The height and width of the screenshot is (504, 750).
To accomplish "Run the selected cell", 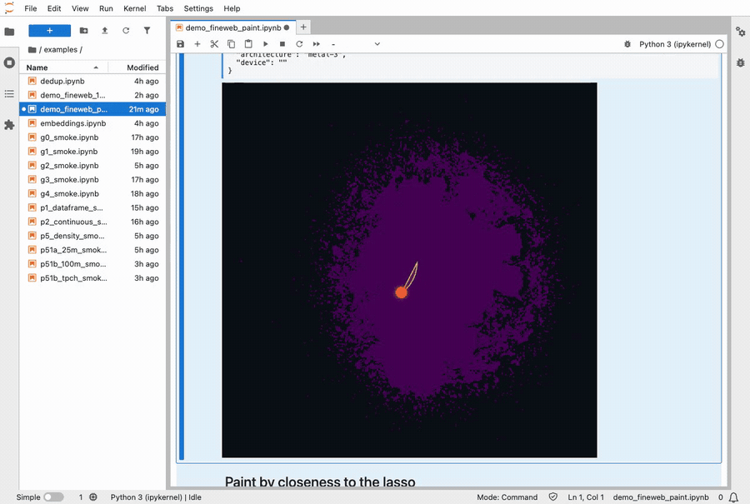I will [266, 44].
